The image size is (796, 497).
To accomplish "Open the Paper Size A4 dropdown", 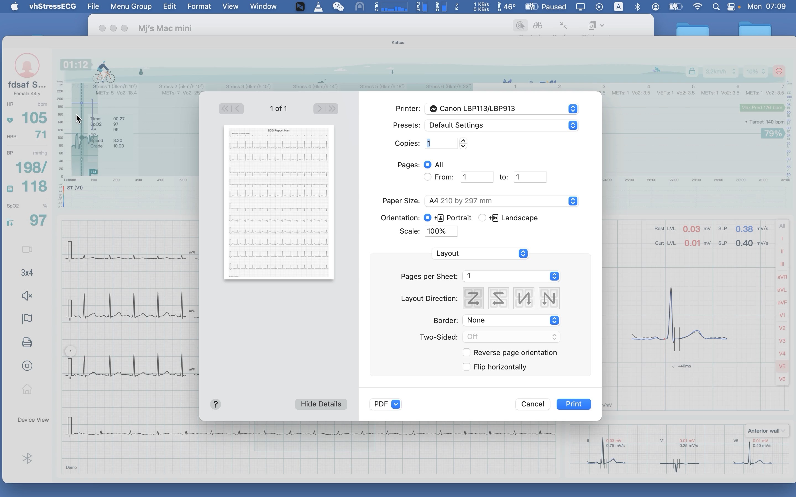I will tap(501, 201).
